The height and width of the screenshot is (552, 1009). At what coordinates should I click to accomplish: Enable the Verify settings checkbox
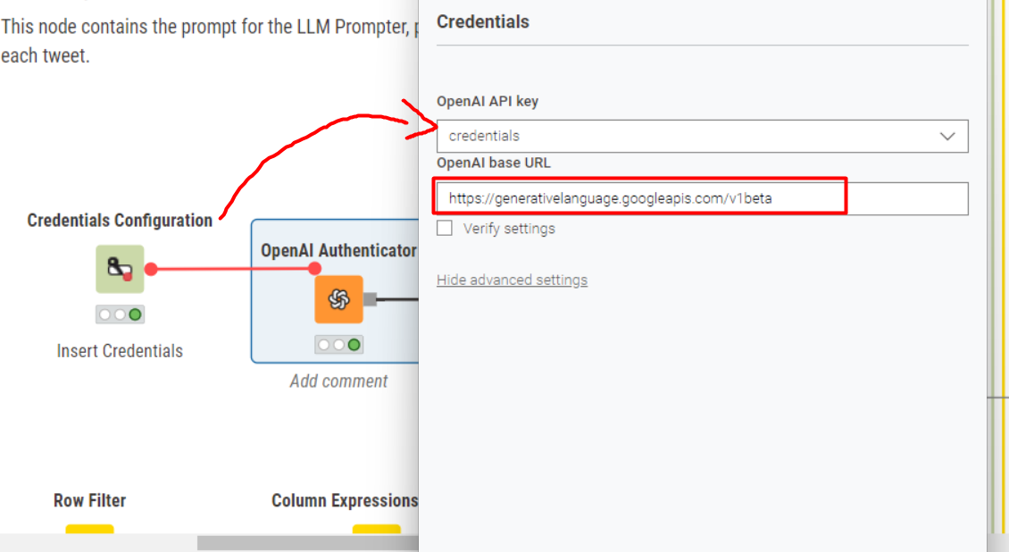click(445, 229)
